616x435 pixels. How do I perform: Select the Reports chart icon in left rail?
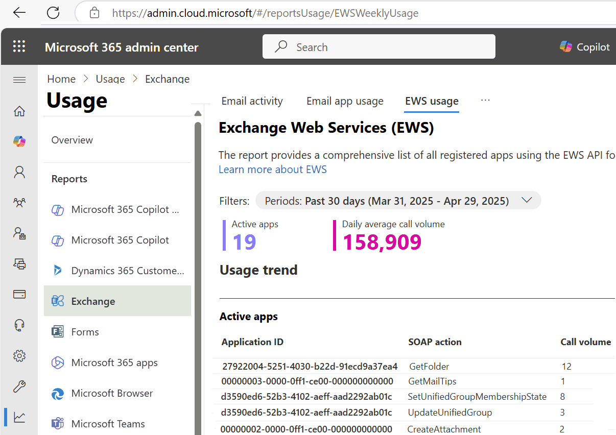pyautogui.click(x=19, y=417)
